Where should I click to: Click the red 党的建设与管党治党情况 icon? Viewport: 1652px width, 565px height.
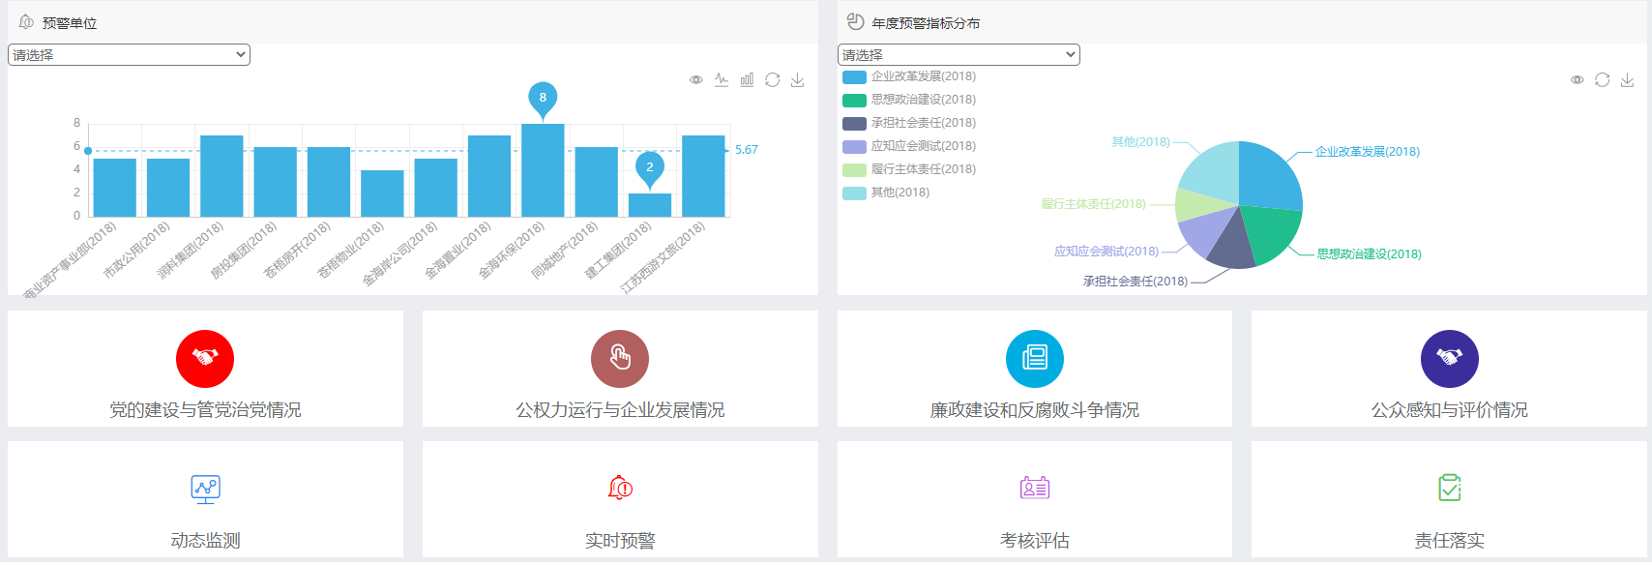click(205, 359)
